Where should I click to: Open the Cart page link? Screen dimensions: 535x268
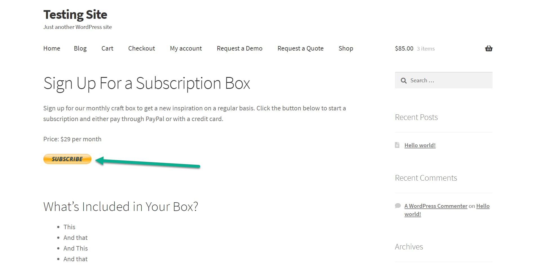click(107, 48)
